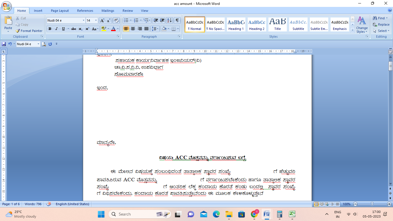Open the font size dropdown
The height and width of the screenshot is (221, 393).
tap(96, 20)
